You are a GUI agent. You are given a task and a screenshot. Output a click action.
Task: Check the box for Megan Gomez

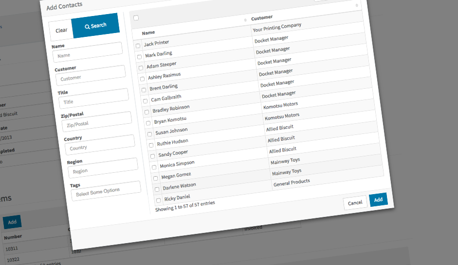coord(155,178)
